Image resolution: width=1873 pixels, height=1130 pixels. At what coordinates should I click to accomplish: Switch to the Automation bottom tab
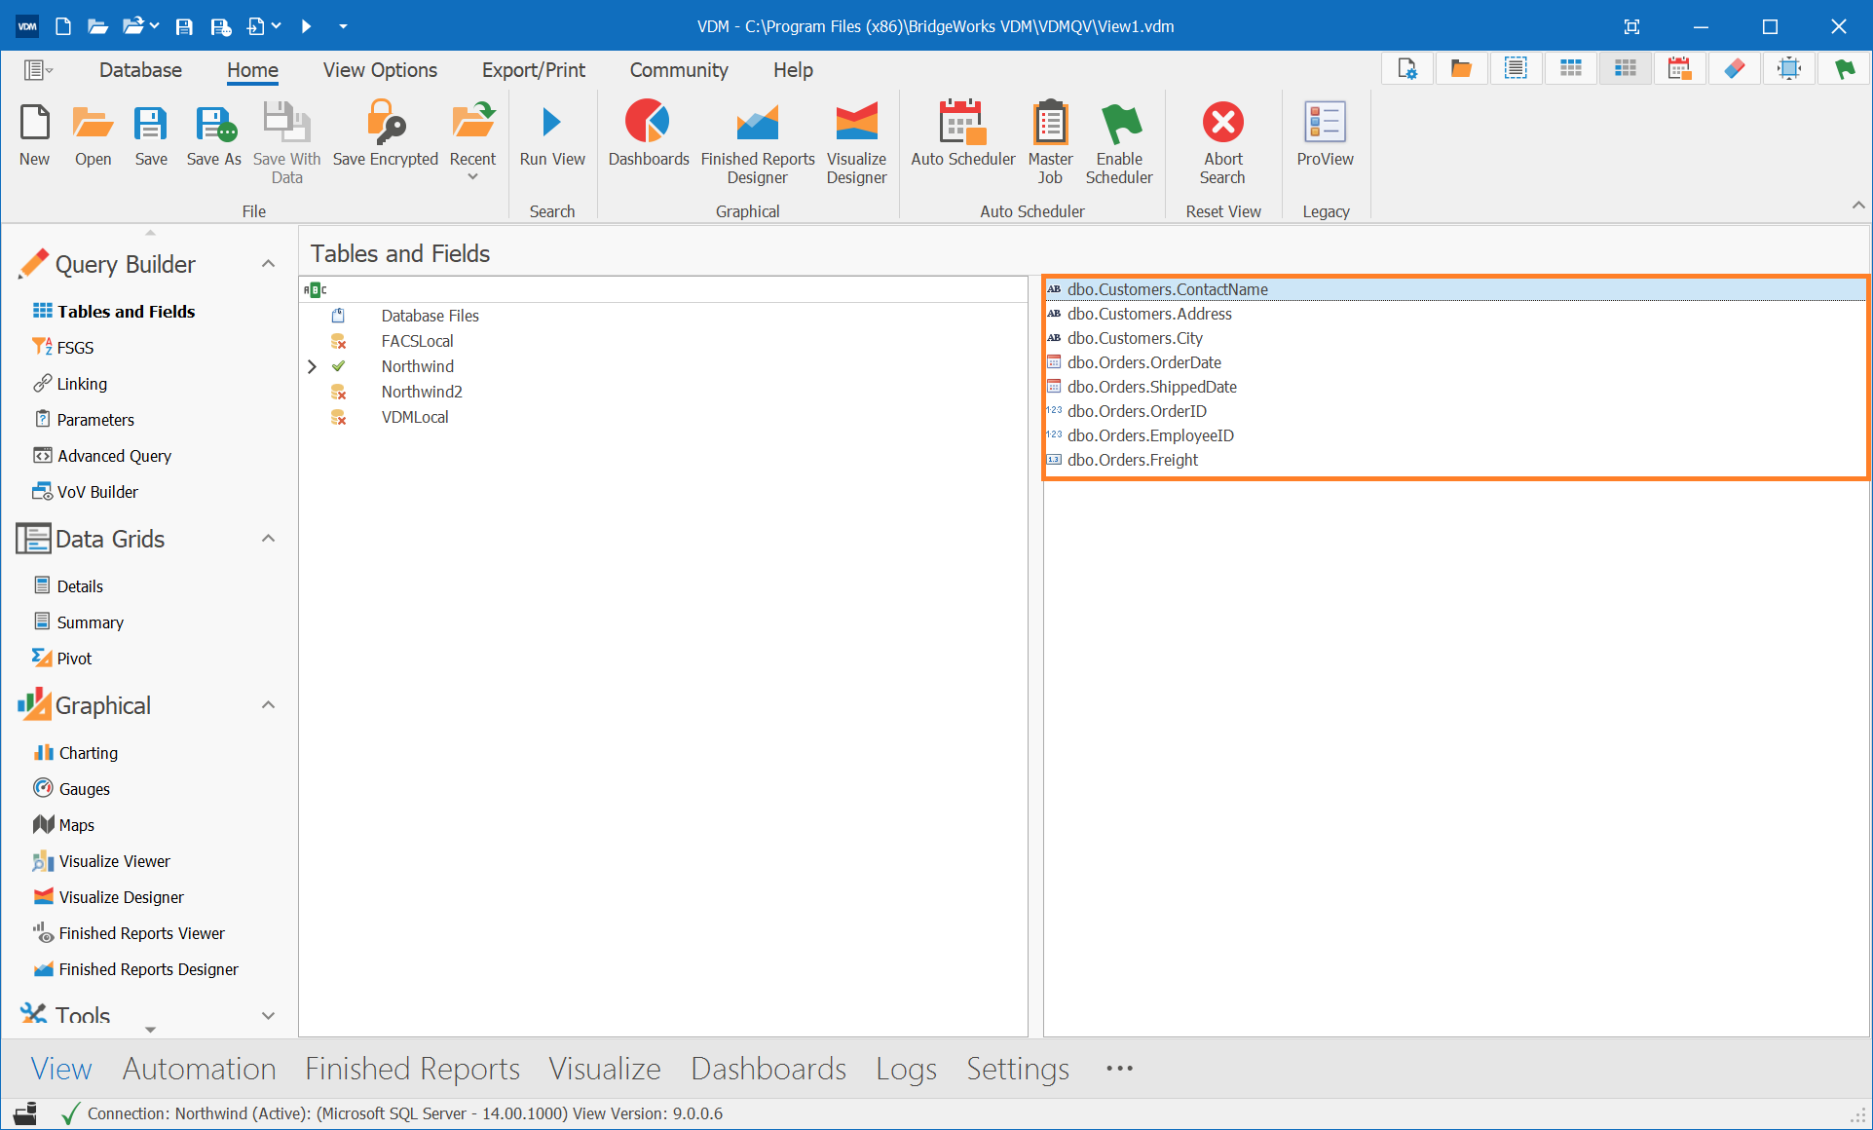coord(199,1069)
